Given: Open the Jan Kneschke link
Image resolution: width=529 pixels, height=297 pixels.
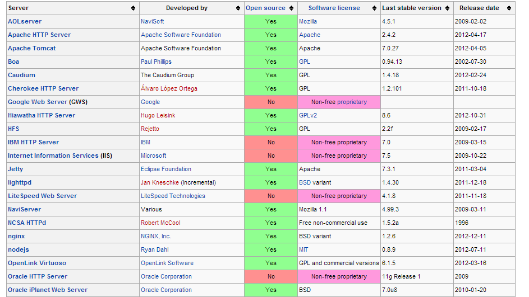Looking at the screenshot, I should (x=160, y=183).
